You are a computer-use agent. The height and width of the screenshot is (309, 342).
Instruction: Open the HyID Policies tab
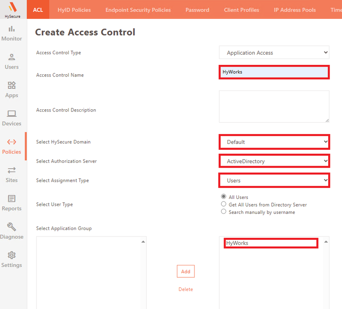pos(74,10)
